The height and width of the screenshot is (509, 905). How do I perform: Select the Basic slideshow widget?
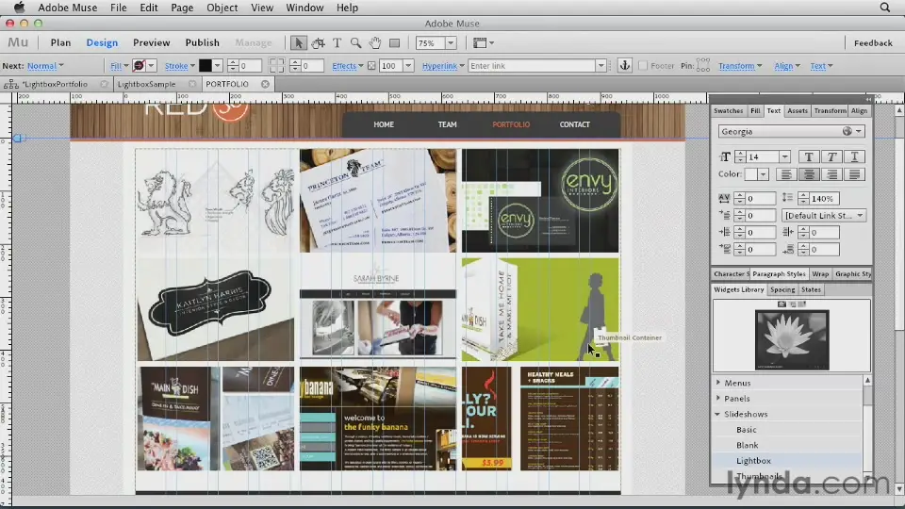coord(747,430)
